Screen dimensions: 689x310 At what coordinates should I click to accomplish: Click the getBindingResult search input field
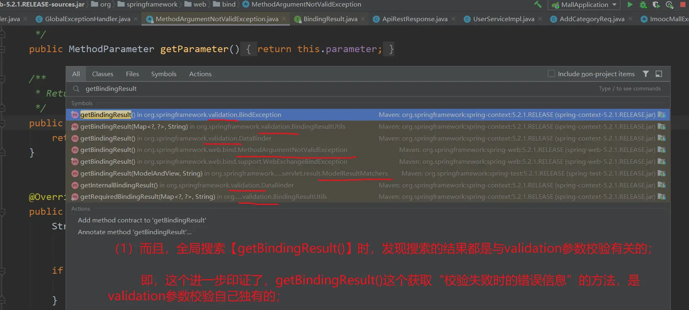coord(285,89)
